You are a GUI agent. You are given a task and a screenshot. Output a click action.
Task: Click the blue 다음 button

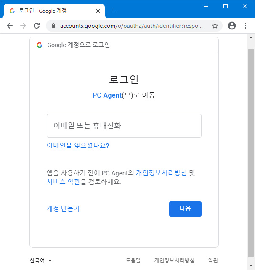point(185,209)
